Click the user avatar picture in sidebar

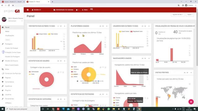[4, 19]
